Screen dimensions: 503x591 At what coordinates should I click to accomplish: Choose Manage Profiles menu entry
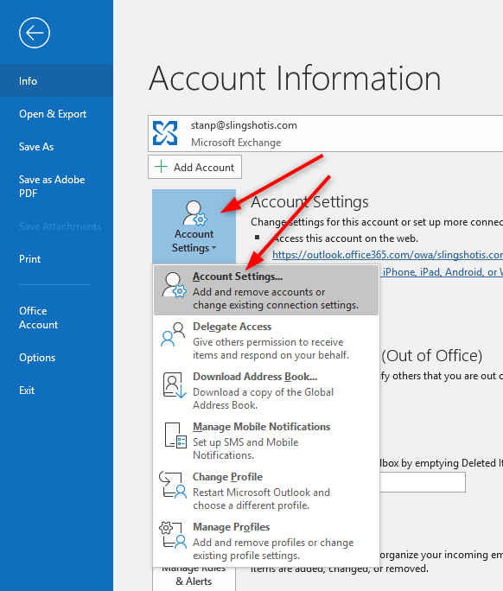click(x=266, y=541)
